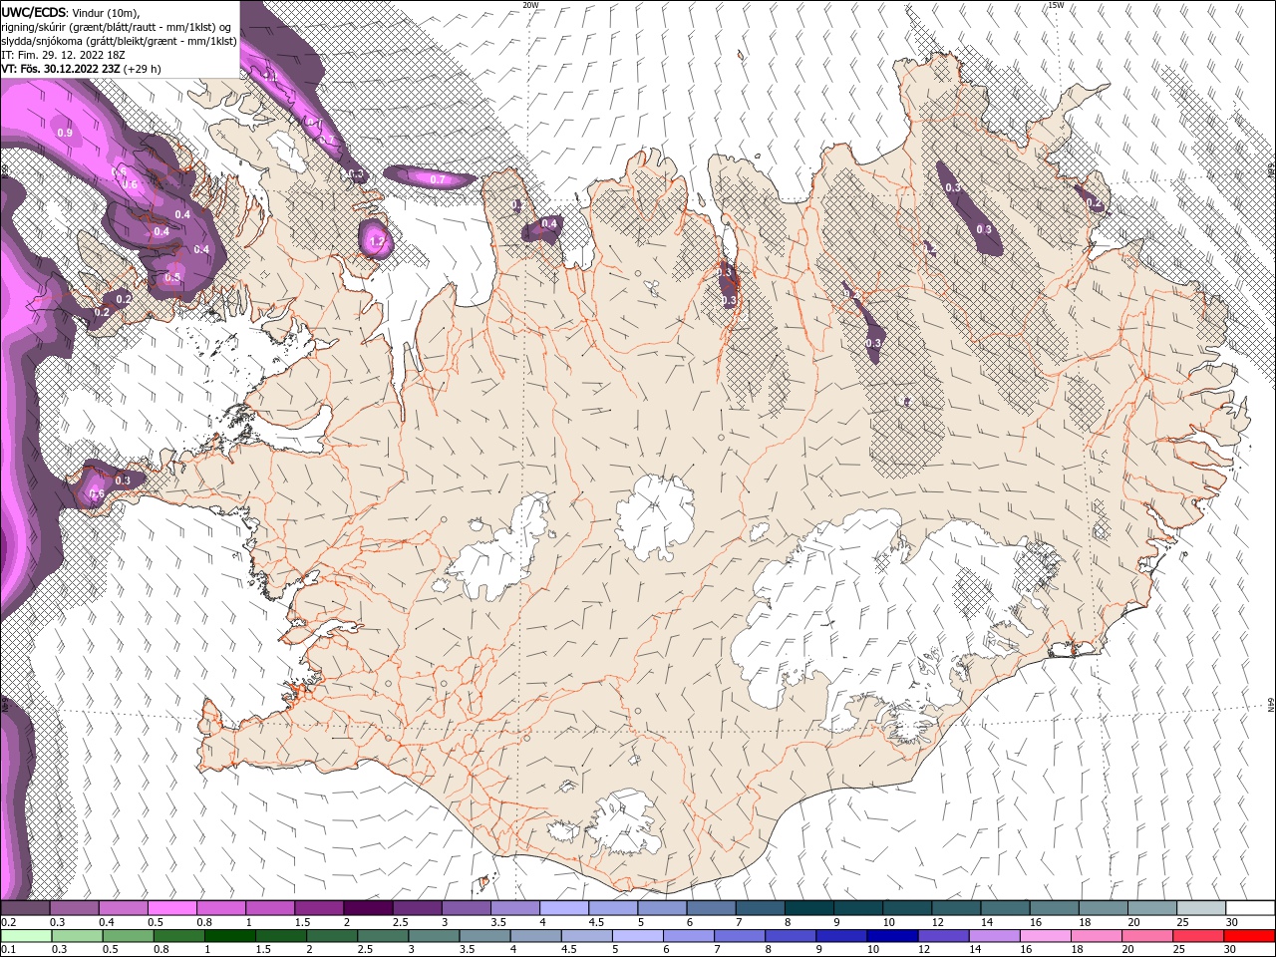Click the 7 tick label on lower scale
Viewport: 1276px width, 957px height.
coord(718,951)
